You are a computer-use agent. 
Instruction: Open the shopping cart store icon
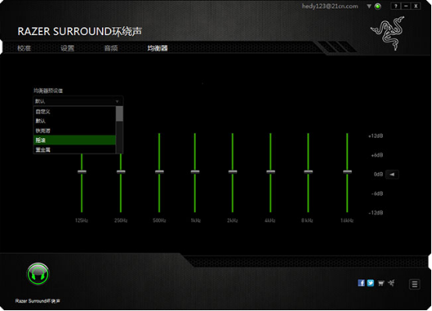[x=381, y=283]
